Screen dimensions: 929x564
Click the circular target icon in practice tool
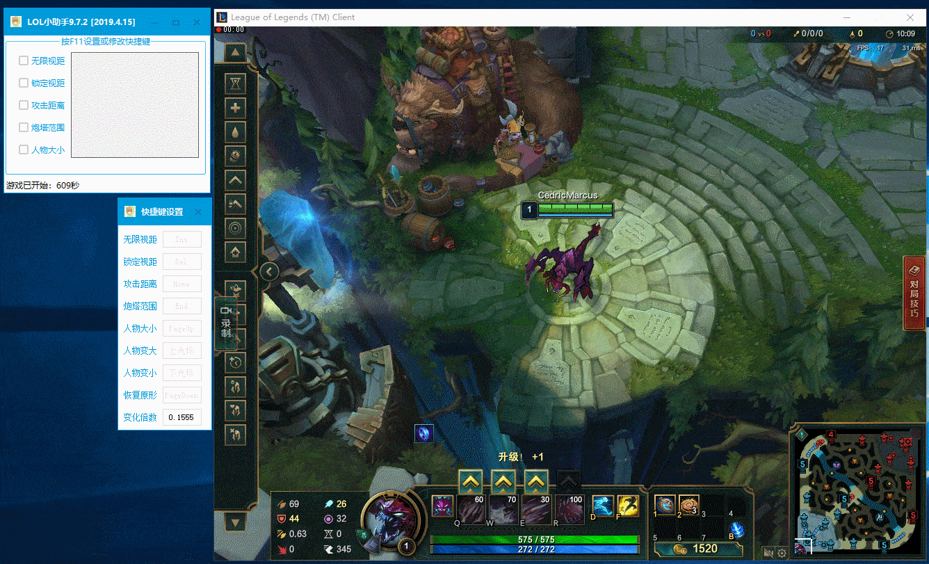point(236,227)
